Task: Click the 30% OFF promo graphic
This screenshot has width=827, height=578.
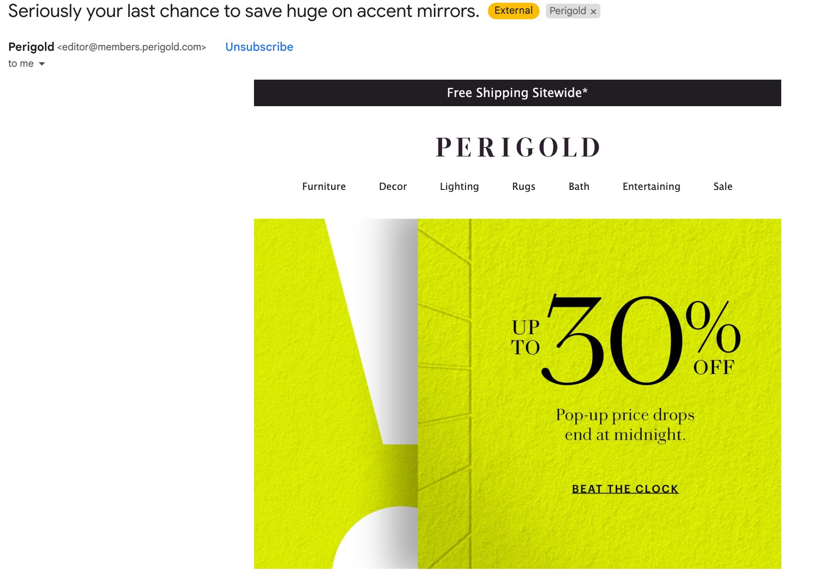Action: (x=625, y=340)
